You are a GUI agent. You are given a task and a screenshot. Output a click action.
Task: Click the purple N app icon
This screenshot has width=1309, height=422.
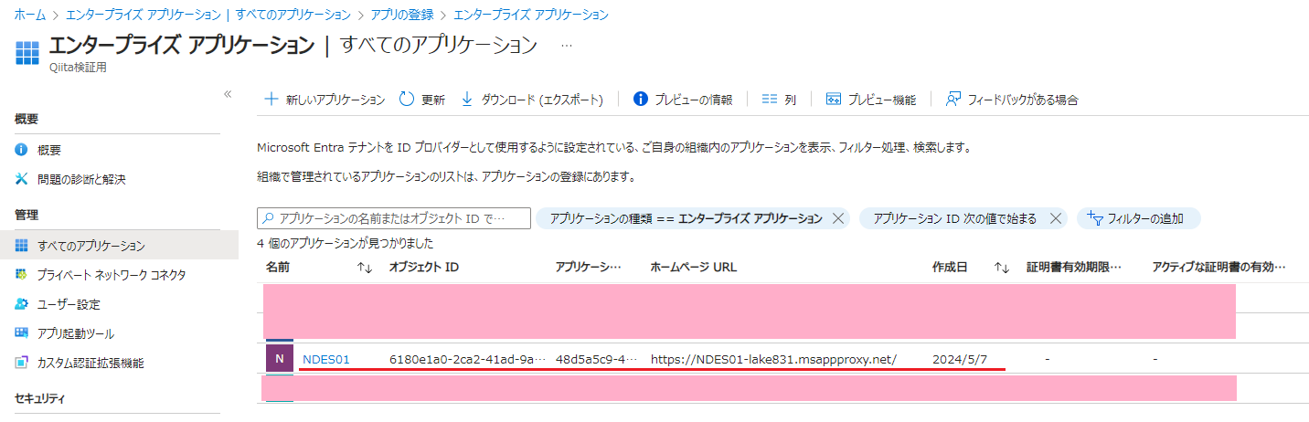pos(280,358)
